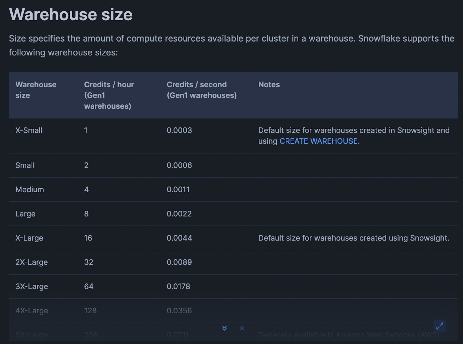Select the Small warehouse row
463x344 pixels.
pyautogui.click(x=25, y=165)
